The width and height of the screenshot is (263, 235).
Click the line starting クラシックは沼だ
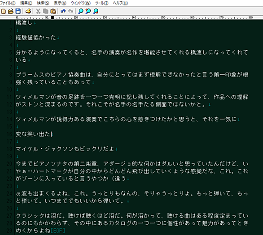click(132, 216)
